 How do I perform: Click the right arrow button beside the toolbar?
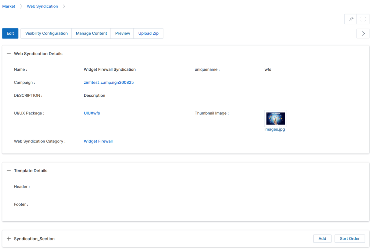point(363,33)
